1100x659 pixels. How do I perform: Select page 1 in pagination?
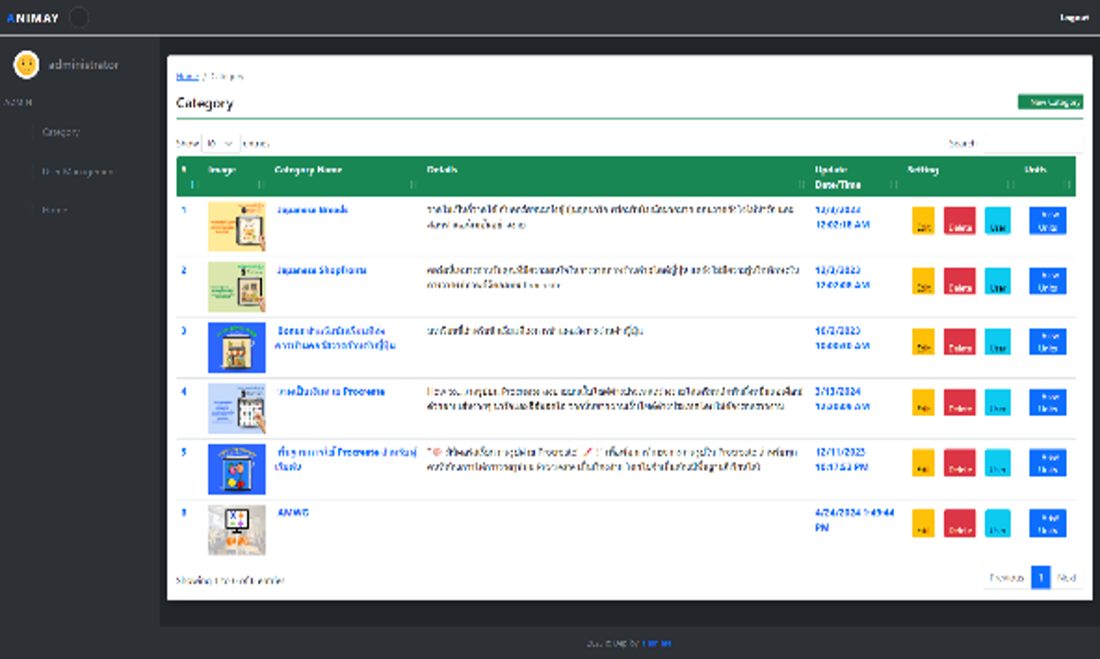[x=1040, y=577]
